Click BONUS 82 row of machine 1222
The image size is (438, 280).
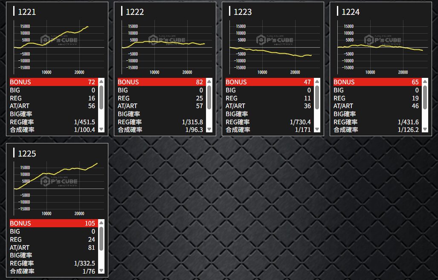tap(162, 82)
